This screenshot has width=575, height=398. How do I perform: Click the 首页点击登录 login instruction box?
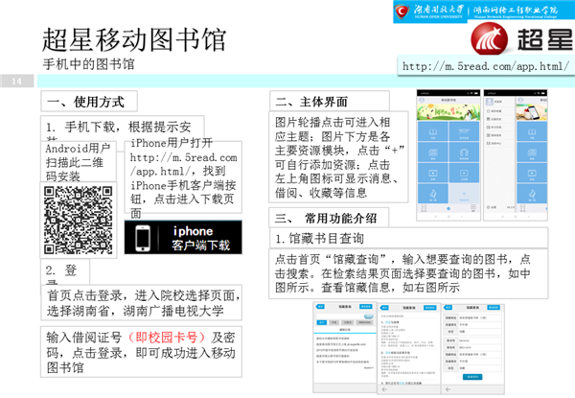[141, 303]
